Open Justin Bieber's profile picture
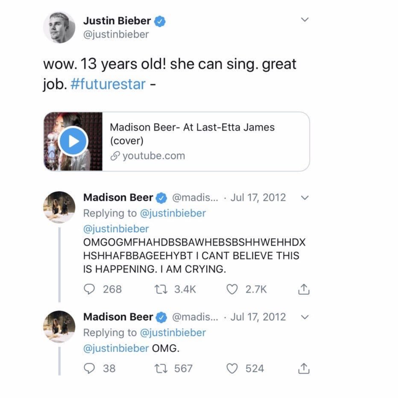 coord(60,27)
